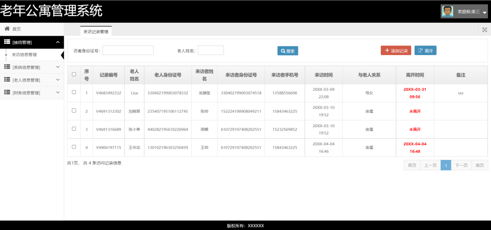Screen dimensions: 491x230
Task: Click the phone number 13588556696
Action: pos(285,93)
